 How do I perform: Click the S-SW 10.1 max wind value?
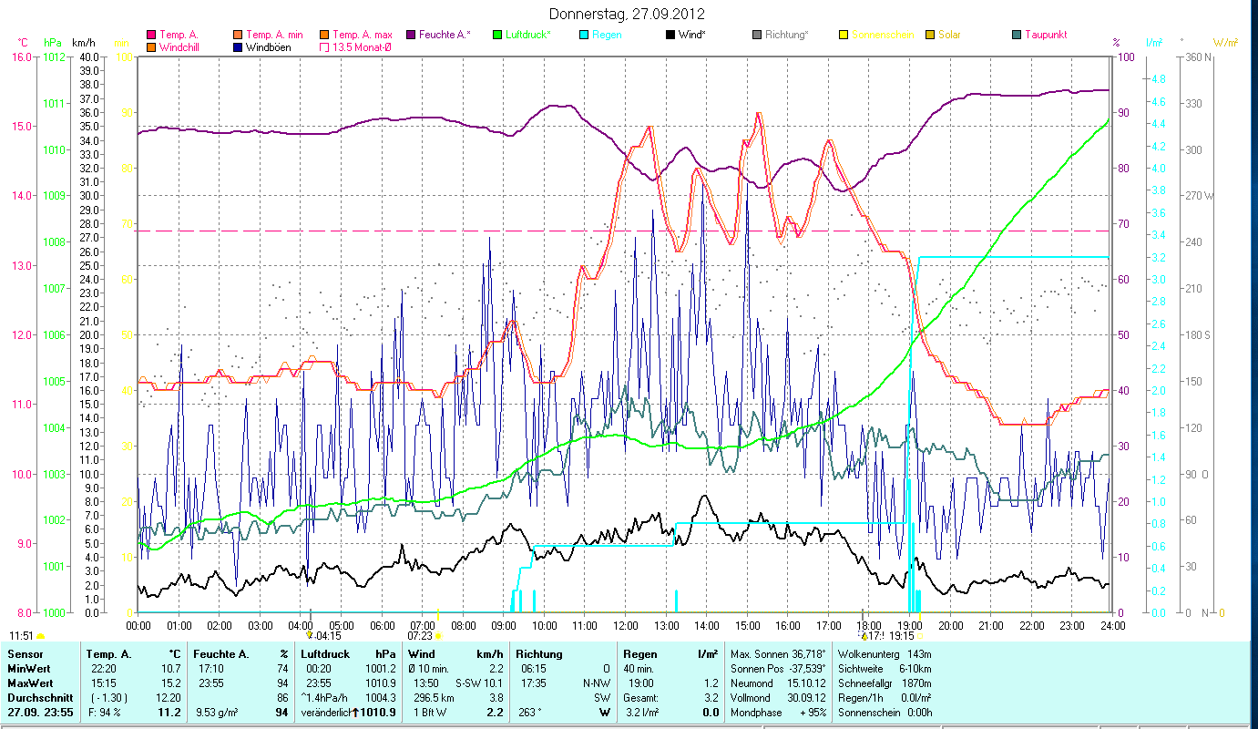(479, 683)
